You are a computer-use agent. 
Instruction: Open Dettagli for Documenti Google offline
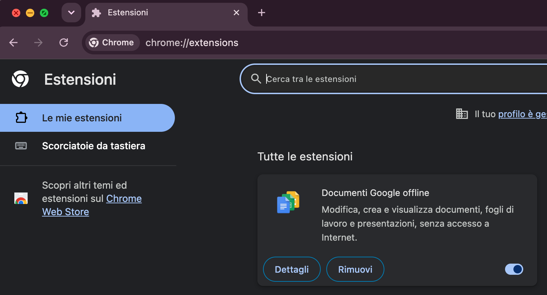click(292, 269)
